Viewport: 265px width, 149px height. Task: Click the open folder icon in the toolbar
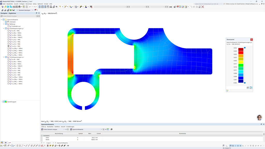[5, 7]
